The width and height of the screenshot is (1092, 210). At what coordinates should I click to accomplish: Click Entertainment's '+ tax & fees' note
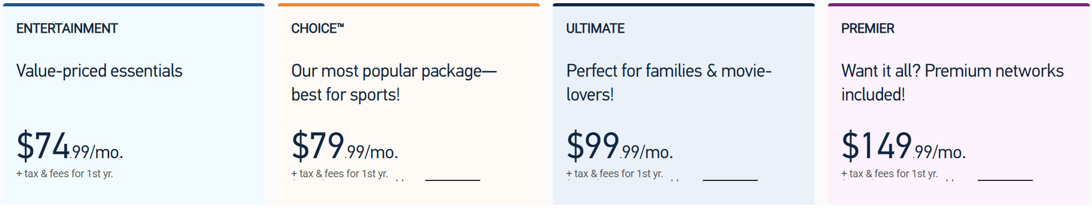tap(65, 174)
